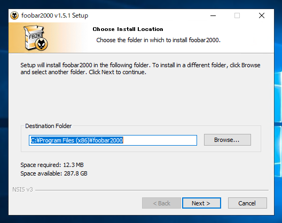
Task: Click the disabled Back button
Action: (161, 203)
